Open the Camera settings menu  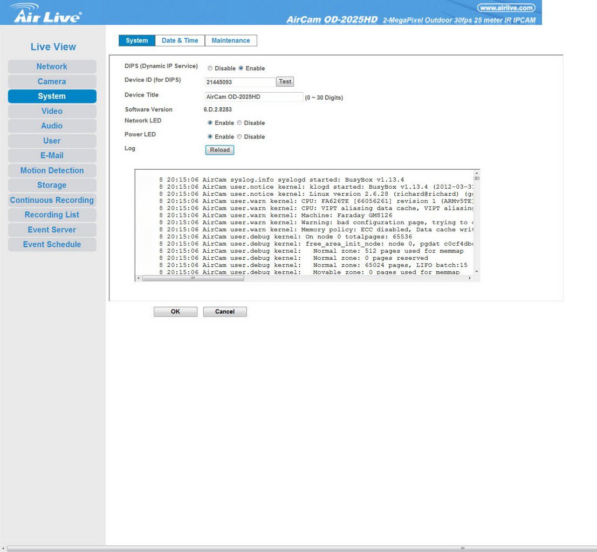(x=52, y=81)
